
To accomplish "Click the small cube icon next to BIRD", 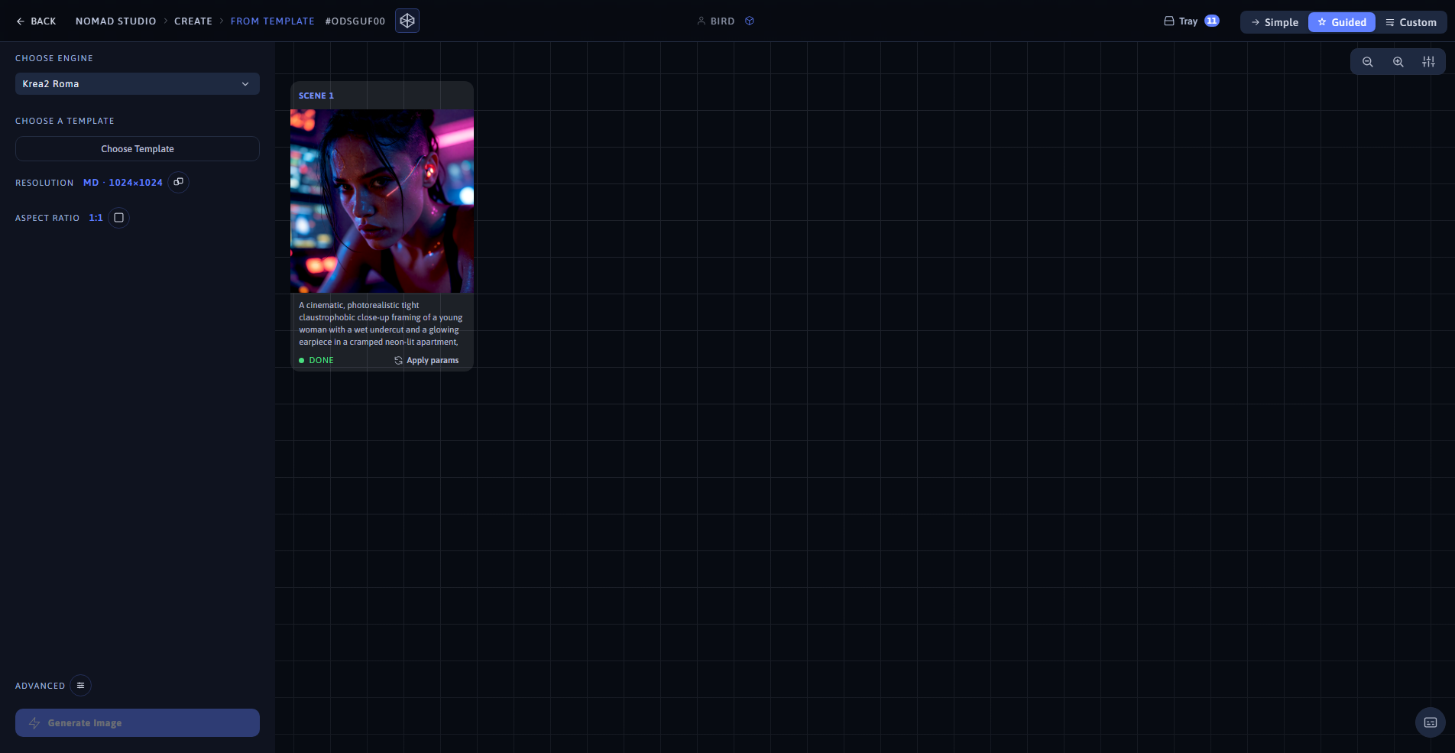I will [750, 21].
